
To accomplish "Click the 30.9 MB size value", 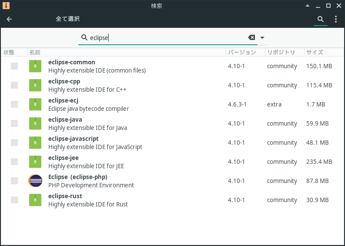I will pos(318,200).
